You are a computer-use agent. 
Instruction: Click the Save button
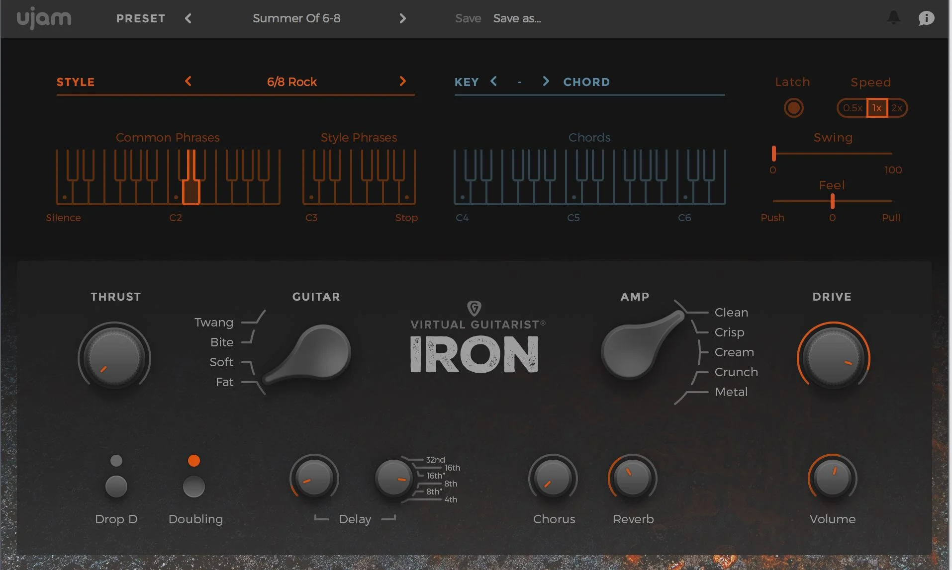point(468,18)
